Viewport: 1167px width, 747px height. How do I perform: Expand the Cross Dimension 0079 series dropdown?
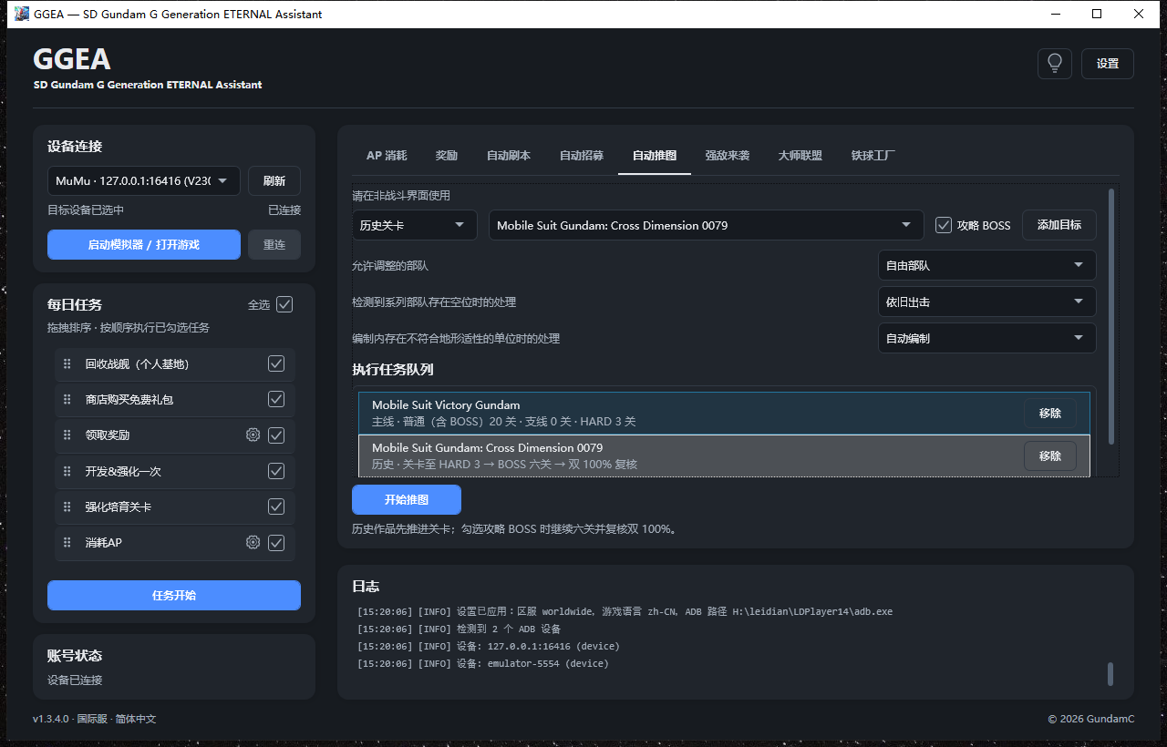[x=707, y=225]
